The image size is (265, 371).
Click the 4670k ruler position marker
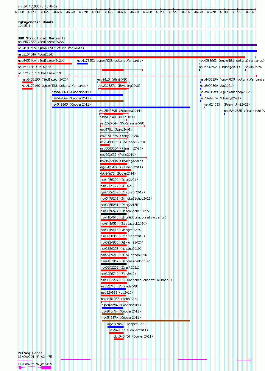point(147,12)
